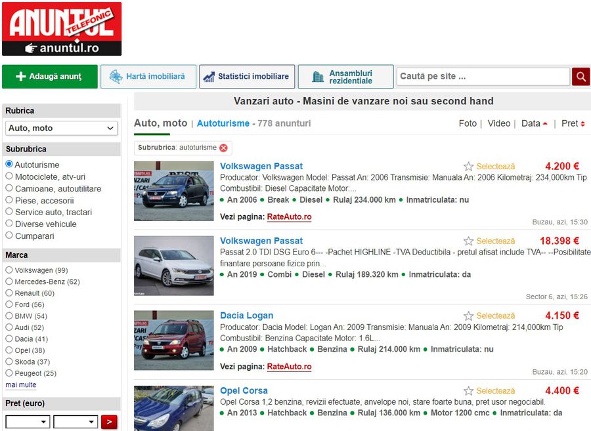
Task: Click the anuntul.ro logo
Action: (61, 29)
